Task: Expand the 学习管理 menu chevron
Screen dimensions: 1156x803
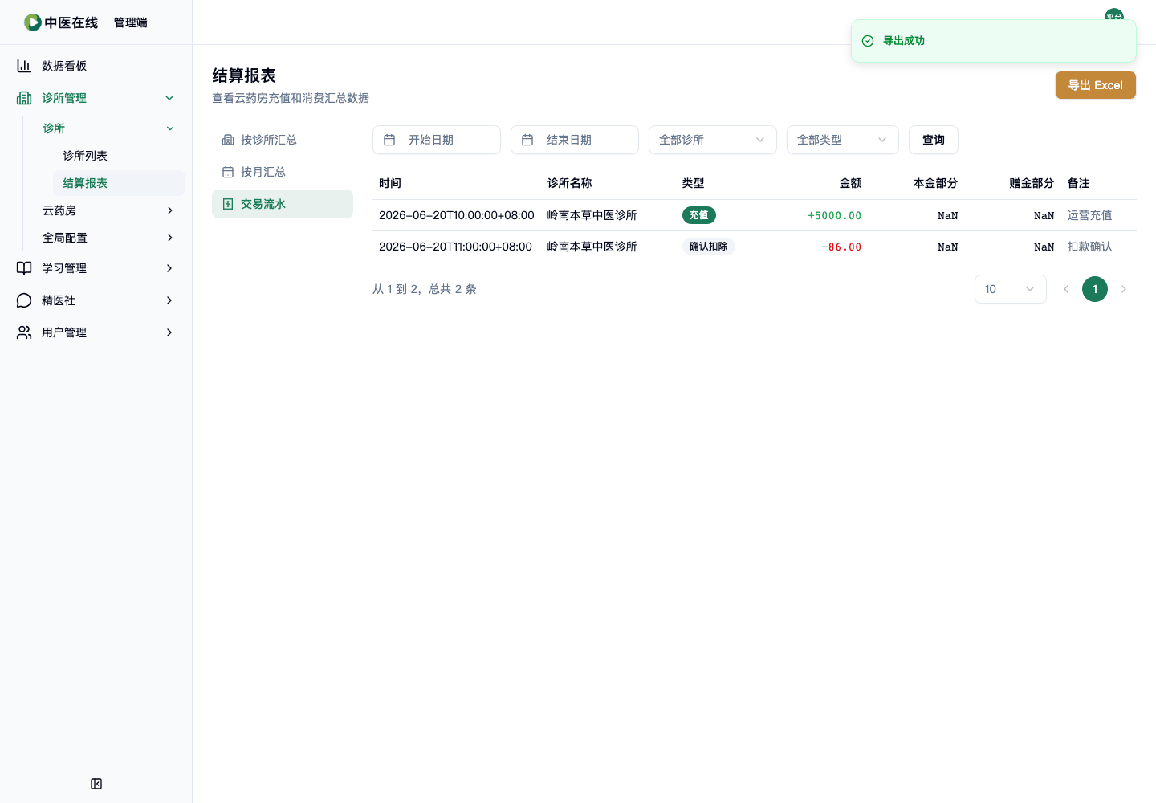Action: click(169, 268)
